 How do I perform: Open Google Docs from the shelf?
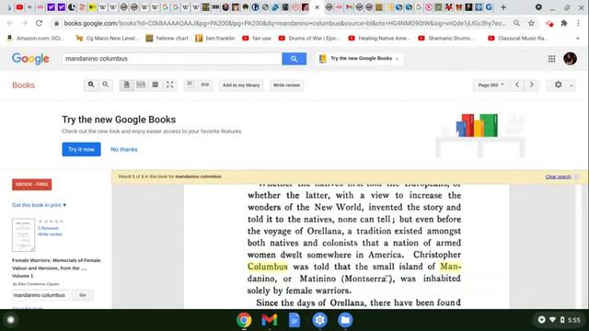click(294, 320)
